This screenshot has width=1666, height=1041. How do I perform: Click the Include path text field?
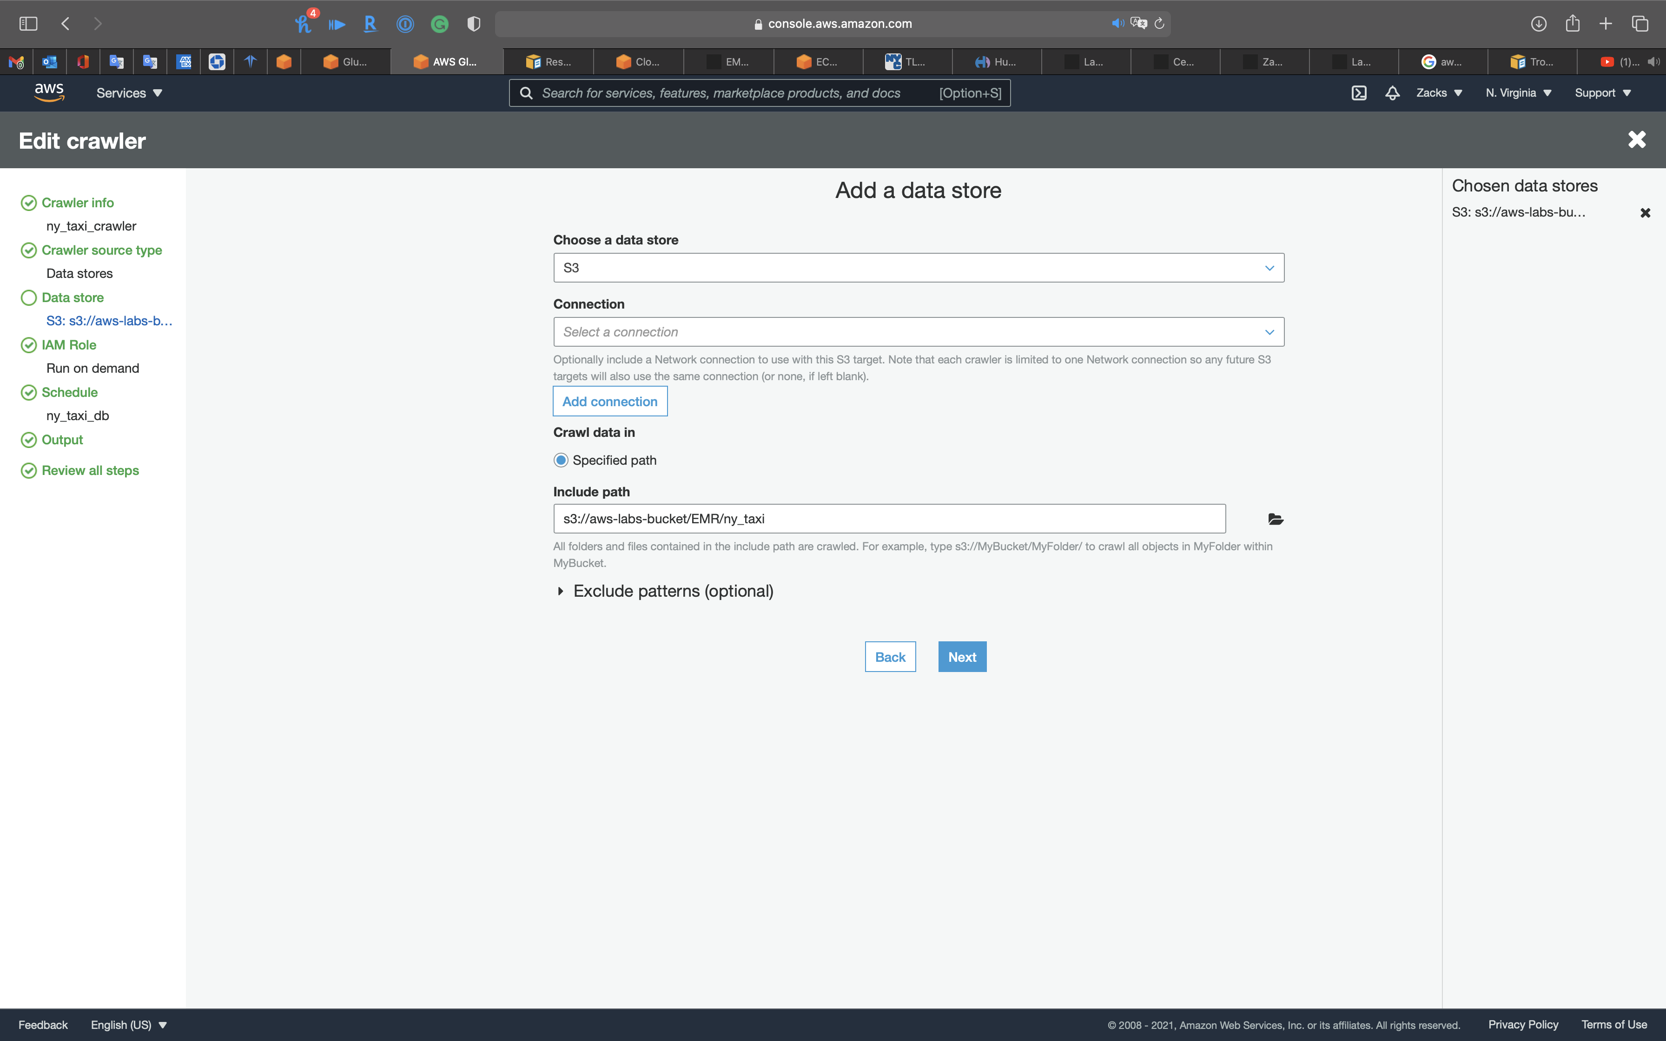click(889, 519)
